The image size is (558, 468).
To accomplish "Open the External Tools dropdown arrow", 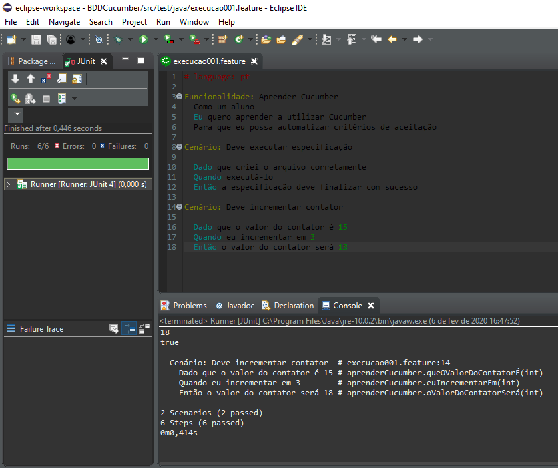I will [x=206, y=39].
